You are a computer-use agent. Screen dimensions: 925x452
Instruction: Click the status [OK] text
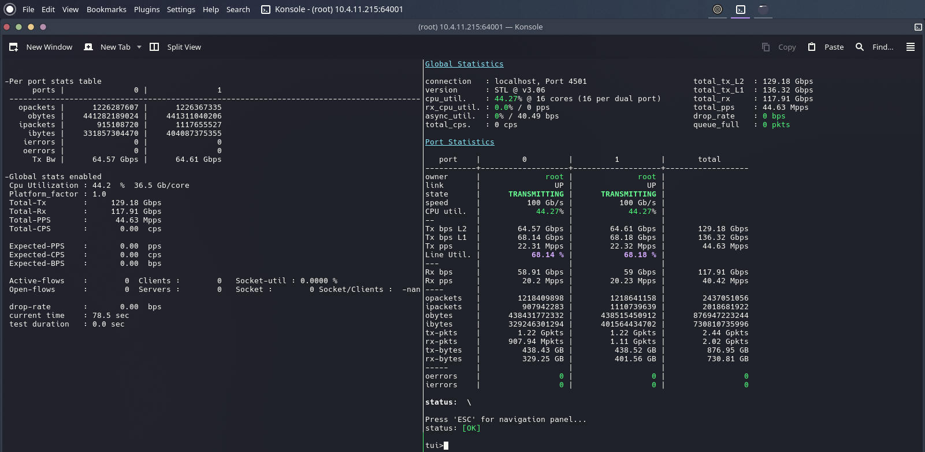471,428
